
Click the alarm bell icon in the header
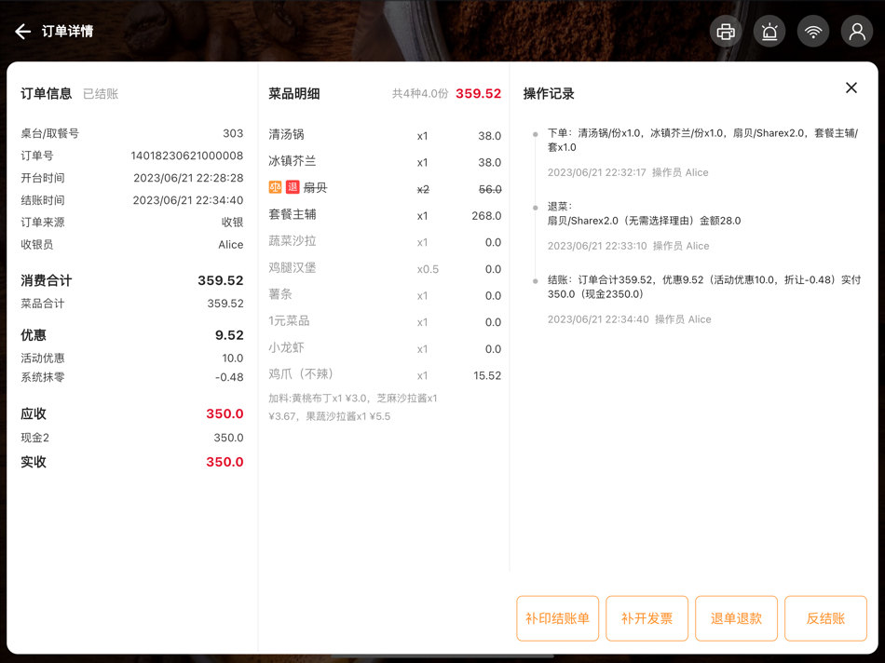769,31
